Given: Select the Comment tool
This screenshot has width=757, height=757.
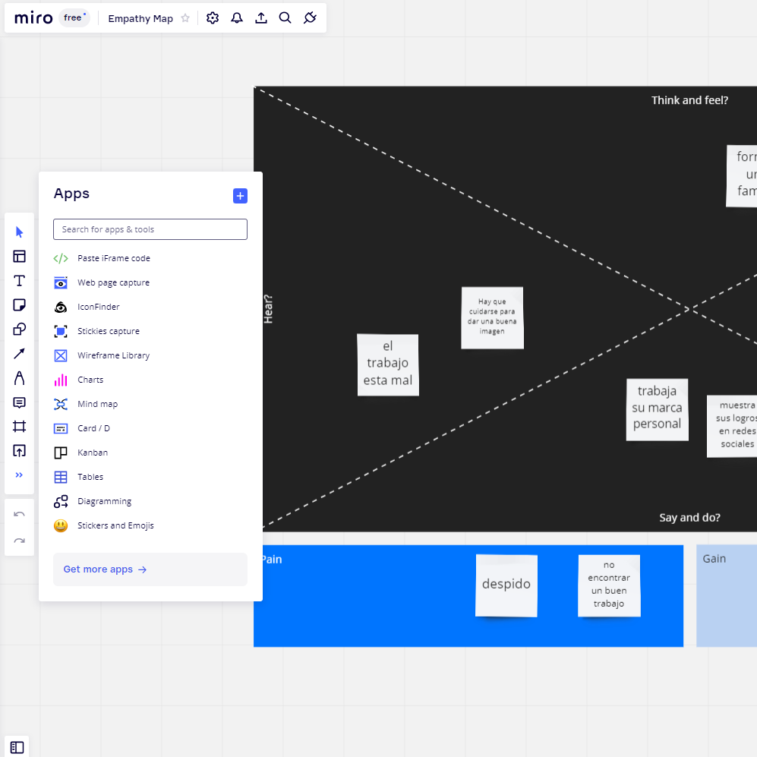Looking at the screenshot, I should click(x=19, y=402).
